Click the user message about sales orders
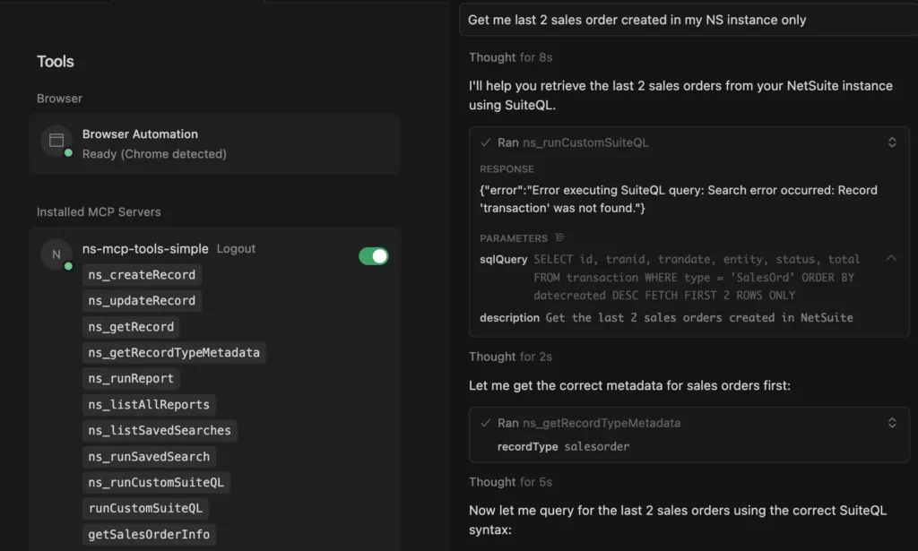Image resolution: width=918 pixels, height=551 pixels. tap(637, 20)
